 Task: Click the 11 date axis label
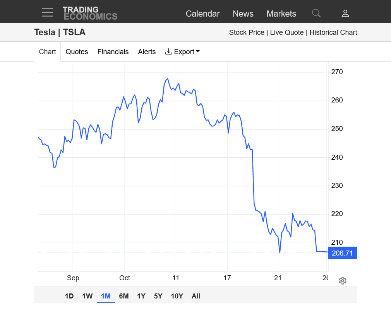tap(176, 278)
